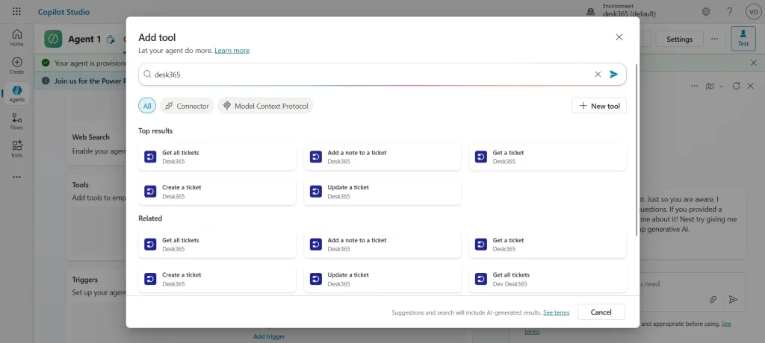
Task: Cancel the Add tool dialog
Action: click(x=601, y=312)
